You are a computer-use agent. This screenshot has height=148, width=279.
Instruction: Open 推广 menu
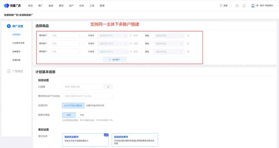click(41, 6)
